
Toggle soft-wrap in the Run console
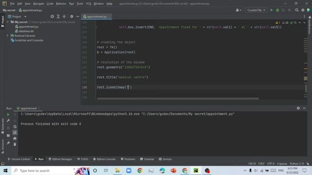tap(15, 126)
